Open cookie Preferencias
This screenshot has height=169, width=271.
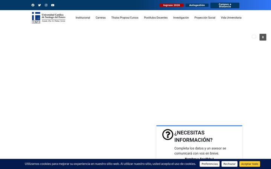point(210,164)
